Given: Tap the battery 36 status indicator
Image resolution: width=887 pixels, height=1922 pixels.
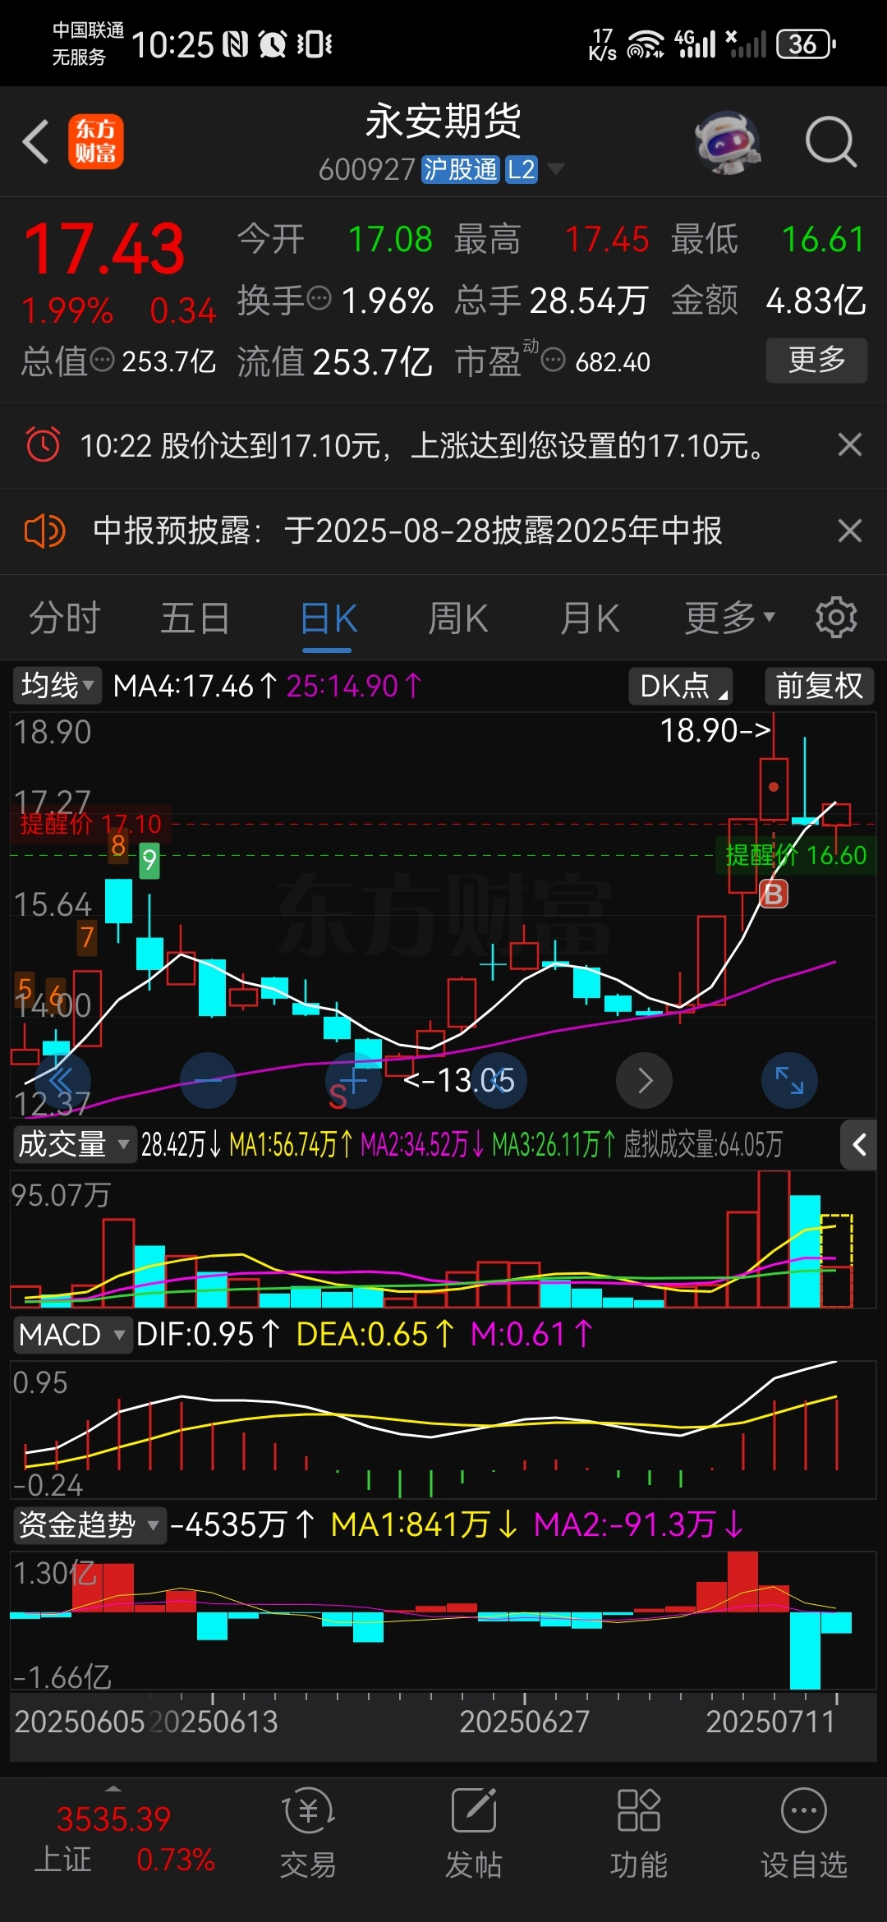Looking at the screenshot, I should point(807,44).
